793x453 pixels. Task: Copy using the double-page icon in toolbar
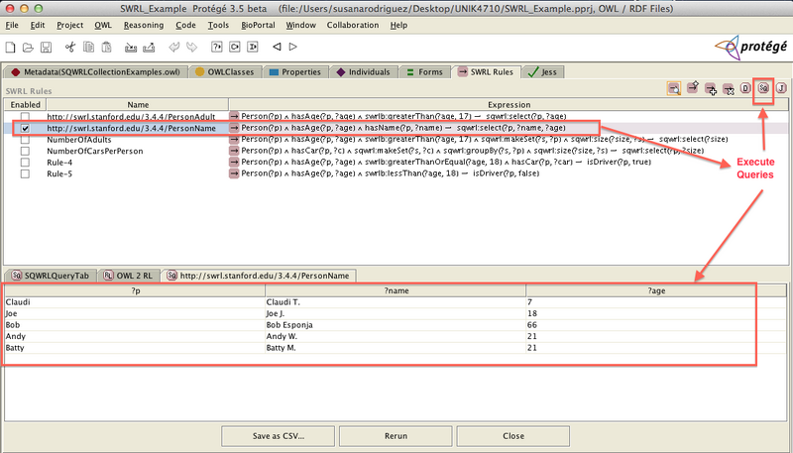pos(88,47)
